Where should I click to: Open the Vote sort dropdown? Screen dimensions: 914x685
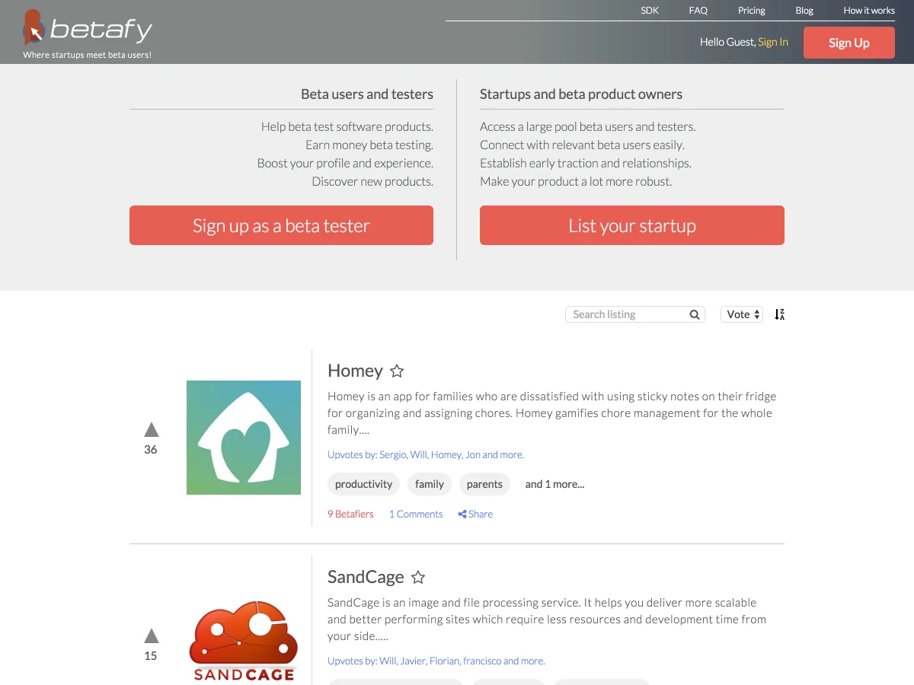pyautogui.click(x=742, y=314)
